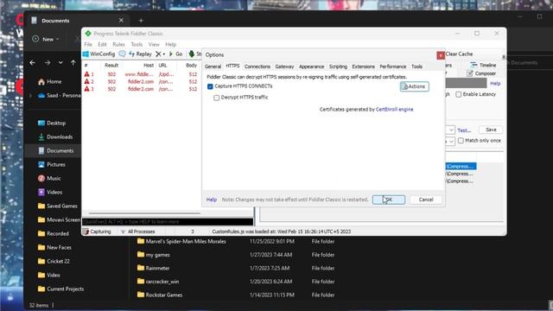Image resolution: width=553 pixels, height=311 pixels.
Task: Select session 1 row www.fiddle...
Action: coord(142,74)
